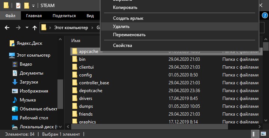The height and width of the screenshot is (138, 269).
Task: Expand the chevron before Этот компьютер in address bar
Action: pyautogui.click(x=50, y=28)
